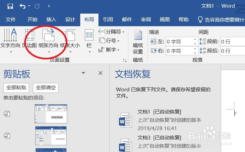The image size is (245, 152).
Task: Expand the 栏 dropdown arrow
Action: (90, 52)
